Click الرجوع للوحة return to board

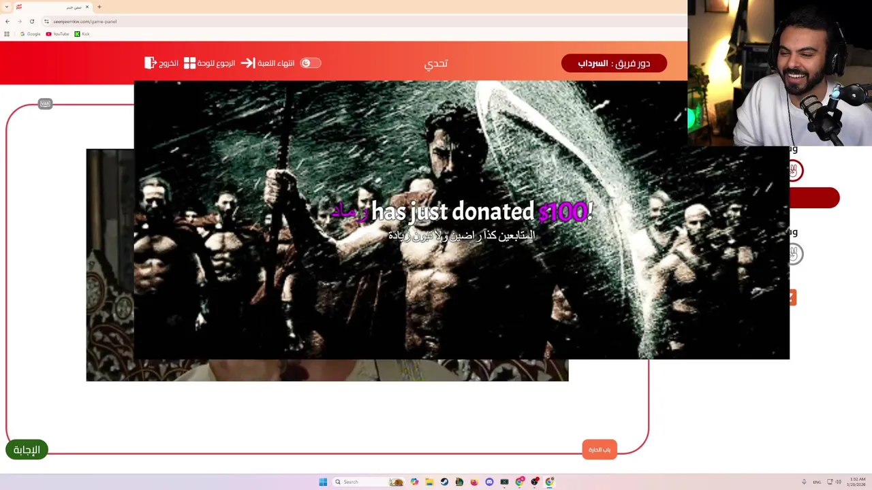216,63
